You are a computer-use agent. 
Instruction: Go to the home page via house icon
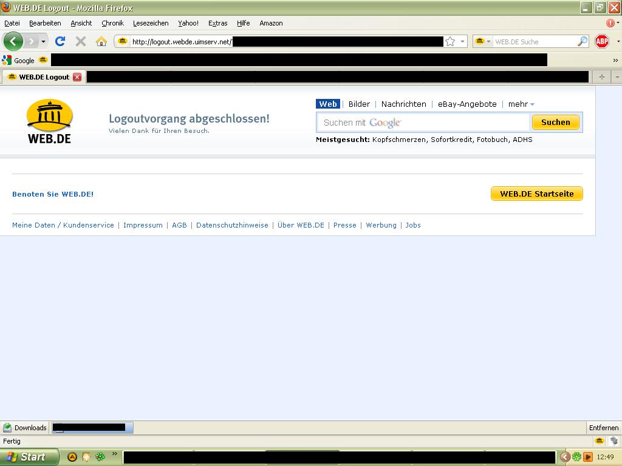pyautogui.click(x=101, y=41)
